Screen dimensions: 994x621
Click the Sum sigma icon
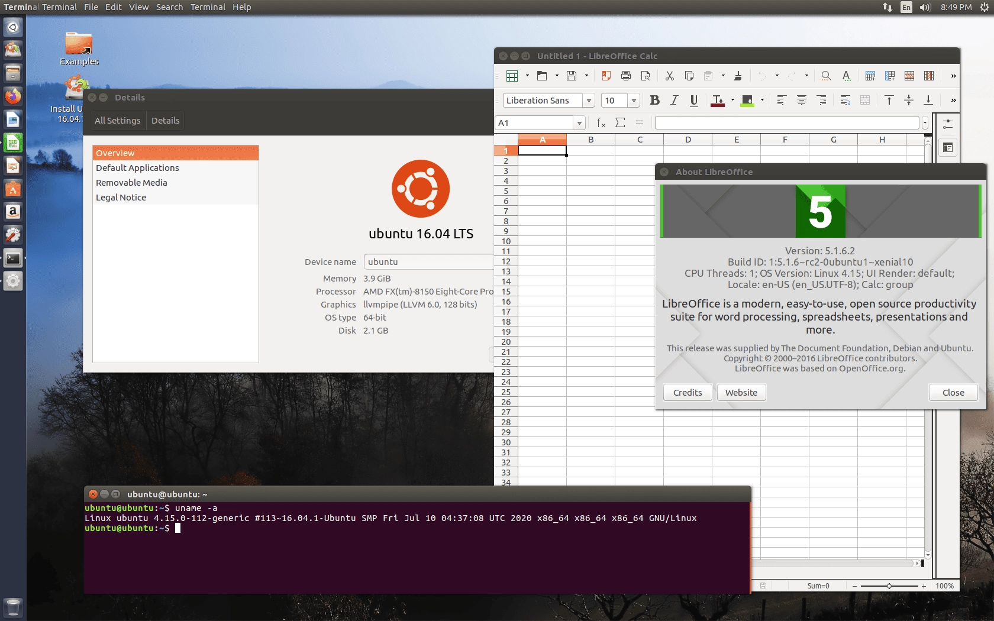pos(620,122)
